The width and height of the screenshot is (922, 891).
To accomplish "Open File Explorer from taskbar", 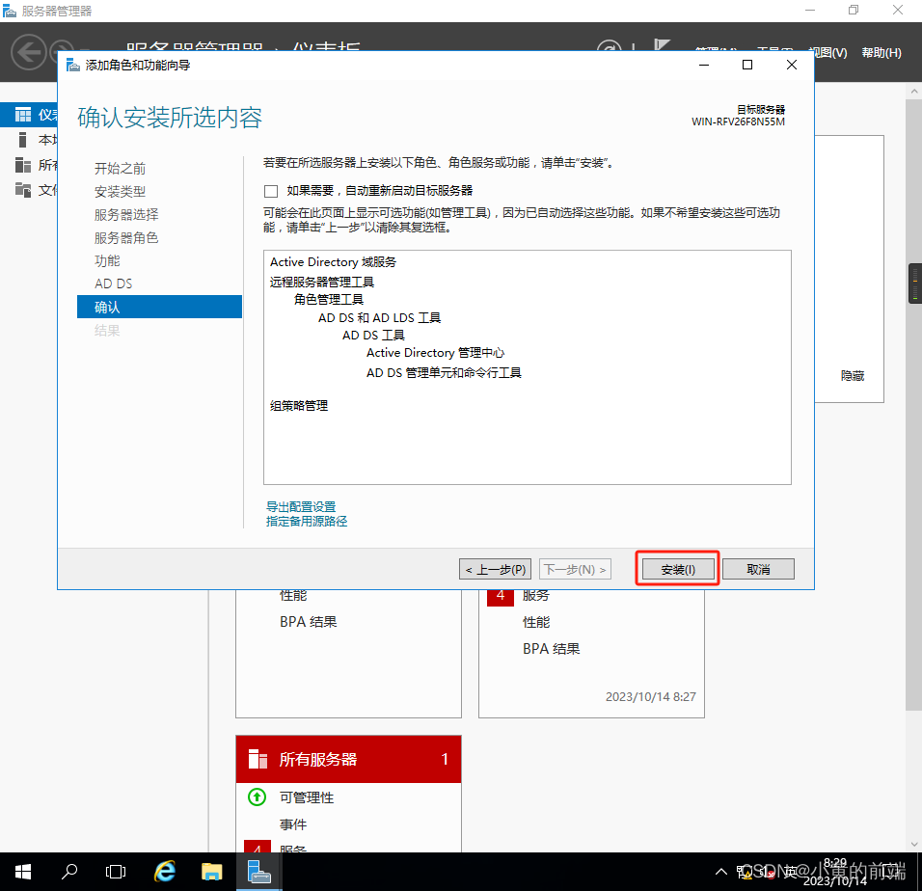I will (x=211, y=872).
